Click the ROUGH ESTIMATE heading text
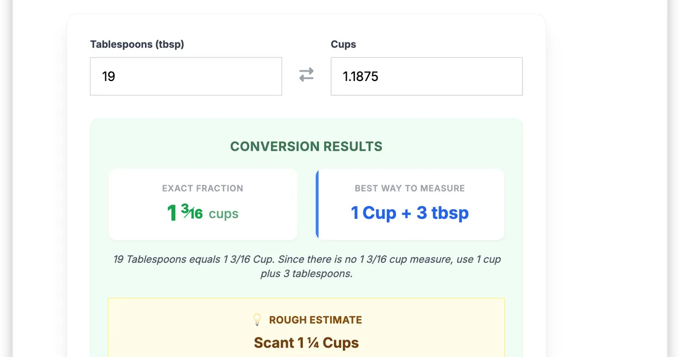Viewport: 680px width, 357px height. click(x=316, y=320)
